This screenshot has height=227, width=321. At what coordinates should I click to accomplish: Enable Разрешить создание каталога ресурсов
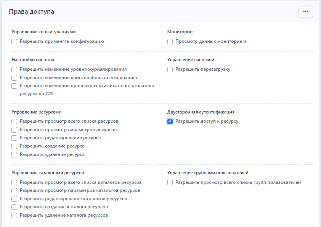[x=14, y=207]
